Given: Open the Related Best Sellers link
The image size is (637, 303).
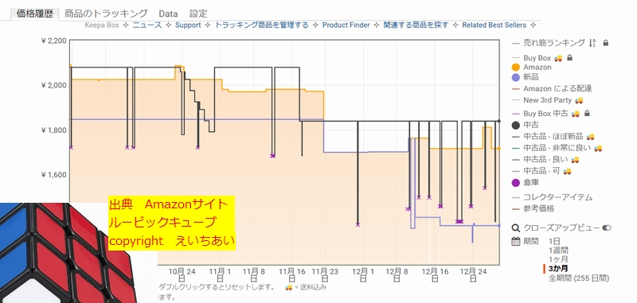Looking at the screenshot, I should [494, 25].
